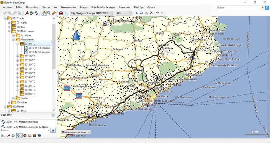Toggle the adventures filter backpack icon

pos(34,136)
